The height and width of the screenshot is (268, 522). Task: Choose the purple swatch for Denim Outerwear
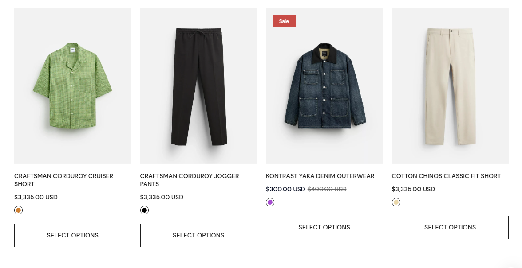[x=270, y=202]
